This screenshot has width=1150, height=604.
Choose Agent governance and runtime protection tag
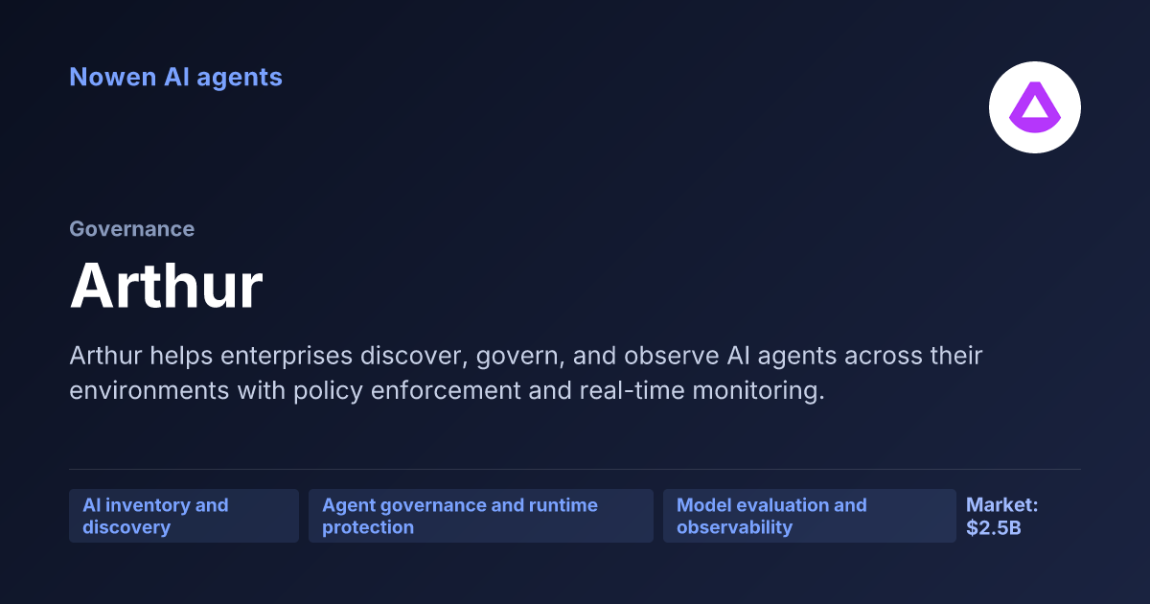point(481,516)
